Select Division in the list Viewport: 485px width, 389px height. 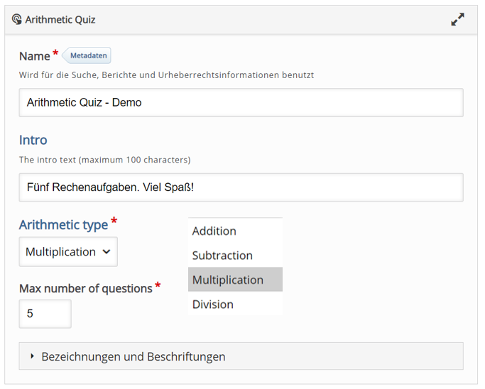(213, 304)
